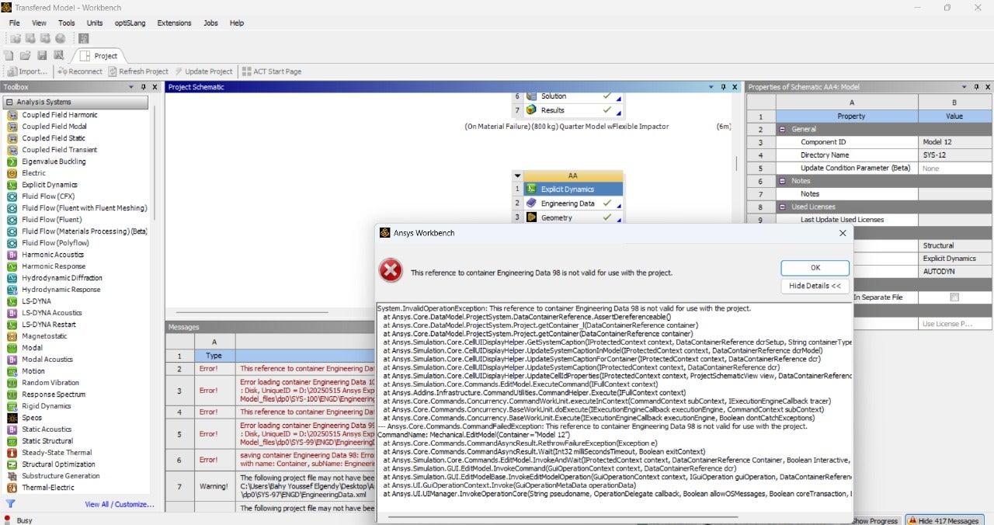The height and width of the screenshot is (525, 994).
Task: Click the Toolbox filter funnel icon
Action: pyautogui.click(x=11, y=504)
